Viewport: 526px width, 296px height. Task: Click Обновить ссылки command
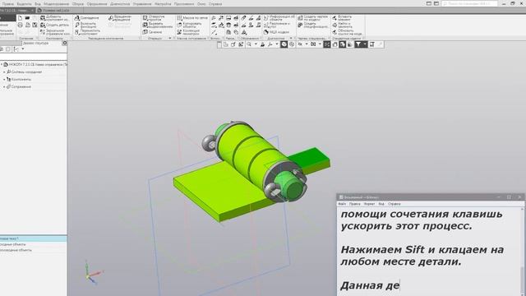click(347, 32)
